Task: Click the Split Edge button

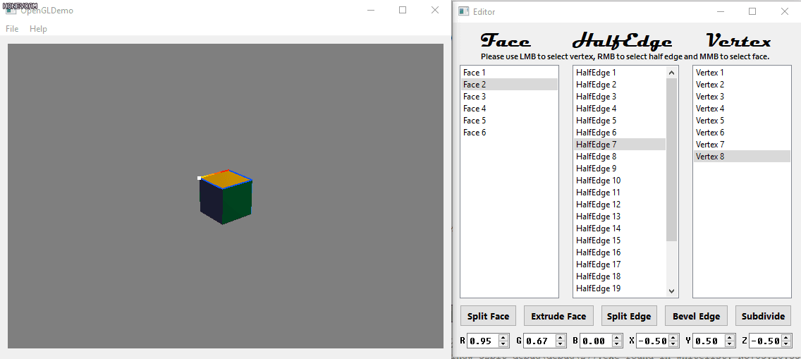Action: pos(629,316)
